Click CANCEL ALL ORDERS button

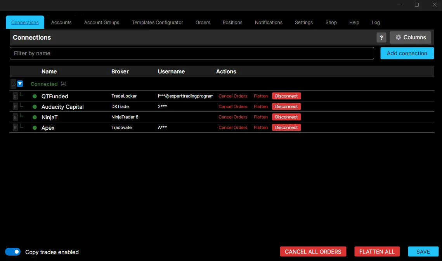pyautogui.click(x=313, y=251)
